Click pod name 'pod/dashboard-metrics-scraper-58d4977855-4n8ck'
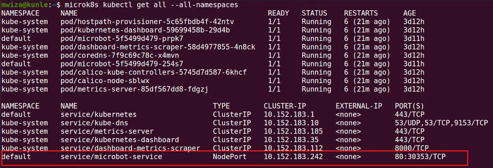The width and height of the screenshot is (493, 168). [158, 47]
